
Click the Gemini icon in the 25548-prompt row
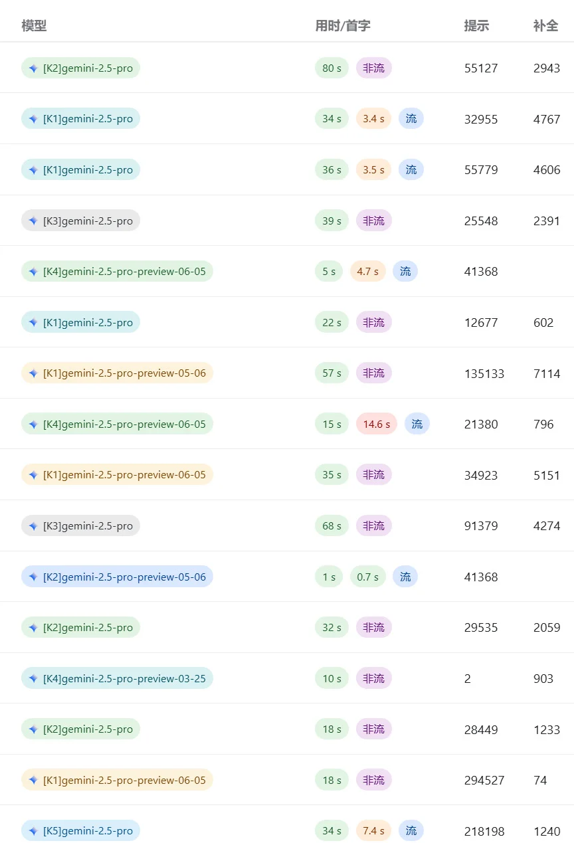tap(33, 221)
